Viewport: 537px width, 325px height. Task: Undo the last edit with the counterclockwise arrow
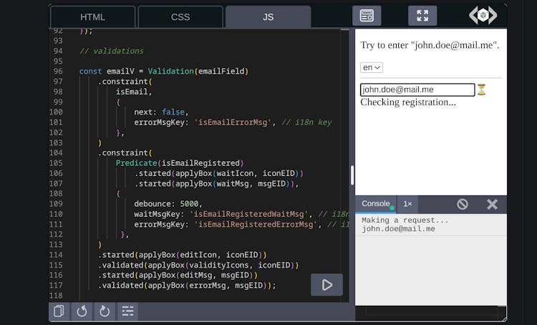(x=82, y=311)
